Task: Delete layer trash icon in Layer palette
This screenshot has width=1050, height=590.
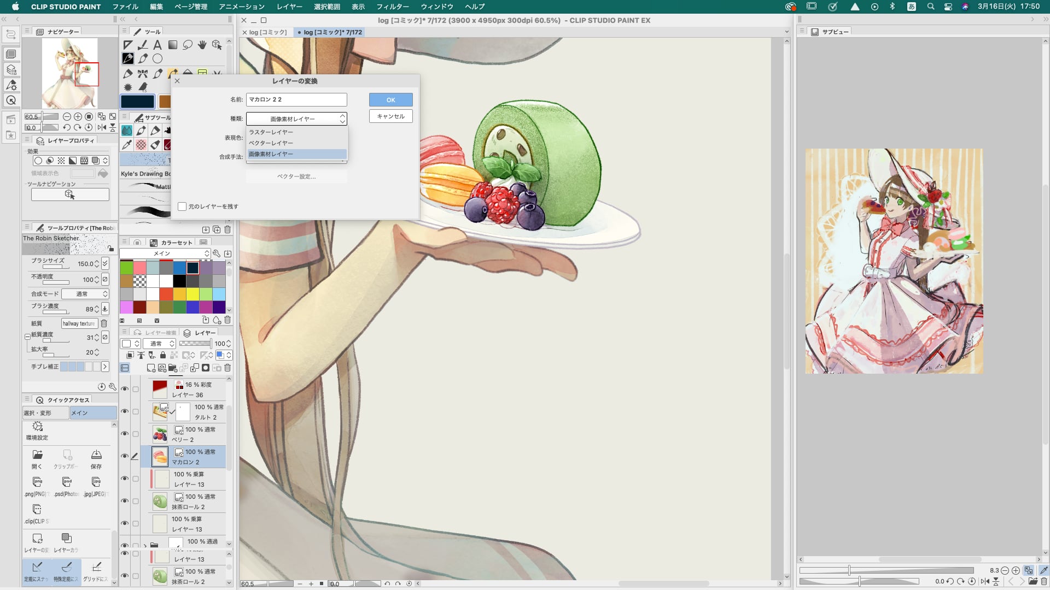Action: coord(227,368)
